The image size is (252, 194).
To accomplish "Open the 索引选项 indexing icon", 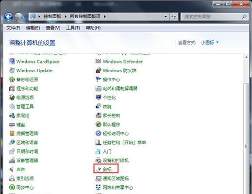I will [x=12, y=178].
